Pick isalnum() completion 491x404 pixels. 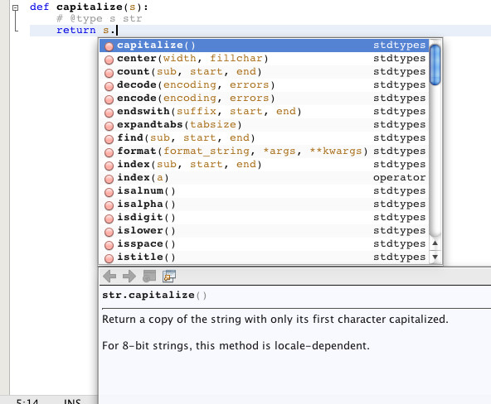pyautogui.click(x=264, y=191)
